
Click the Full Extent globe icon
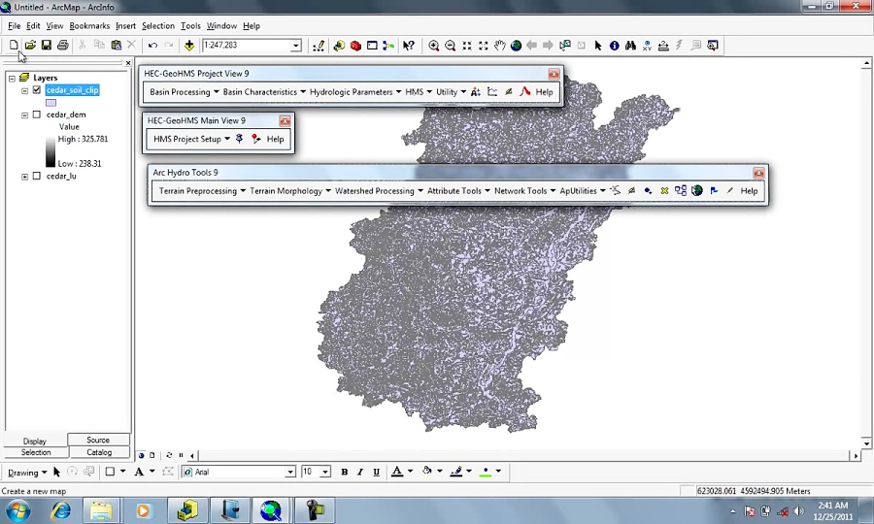click(x=517, y=46)
